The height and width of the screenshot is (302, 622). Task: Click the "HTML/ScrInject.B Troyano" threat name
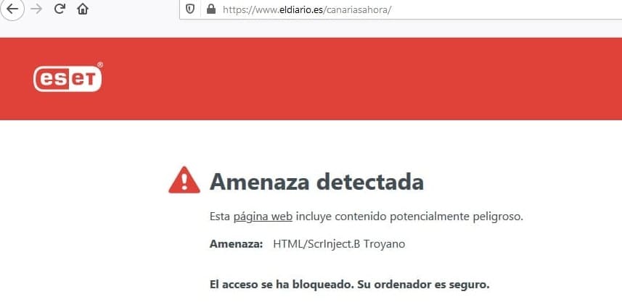pyautogui.click(x=339, y=244)
